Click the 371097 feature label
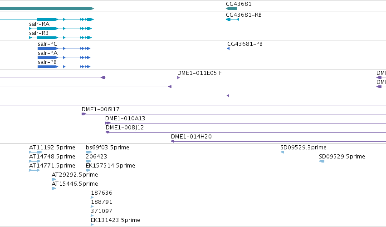 click(102, 211)
